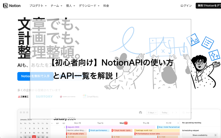Click the blue Notionを無料で入手 button

click(35, 76)
